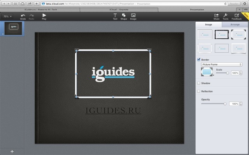Choose the second-row first image style
The image size is (249, 155).
click(205, 48)
